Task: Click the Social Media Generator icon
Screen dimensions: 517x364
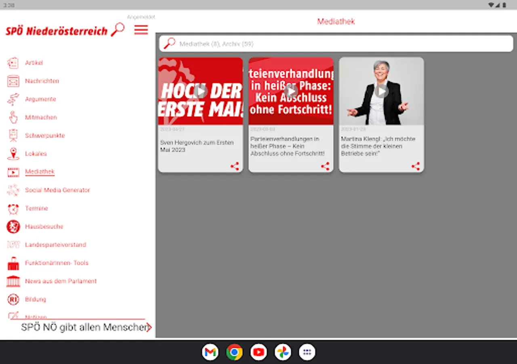Action: click(x=13, y=190)
